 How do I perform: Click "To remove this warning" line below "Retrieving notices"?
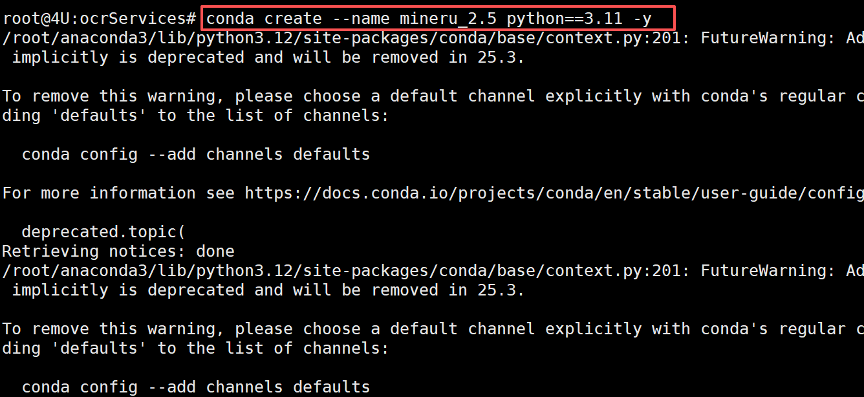coord(433,328)
